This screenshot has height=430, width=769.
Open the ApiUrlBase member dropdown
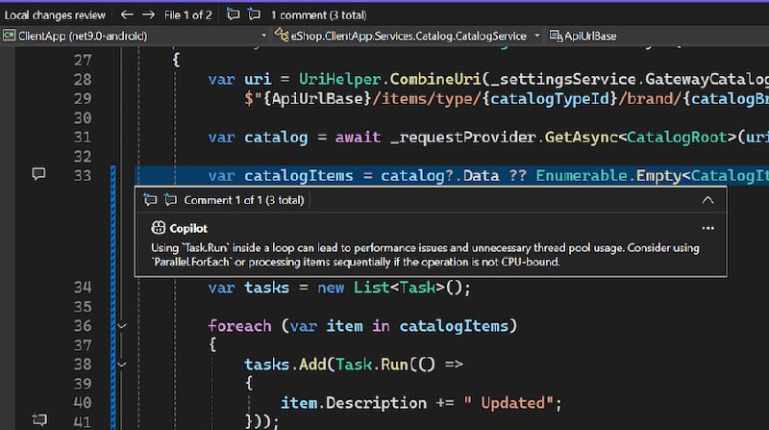[x=657, y=36]
